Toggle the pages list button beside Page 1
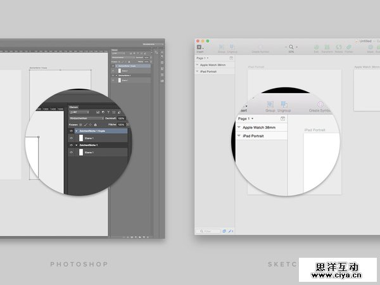Image resolution: width=380 pixels, height=285 pixels. (x=282, y=118)
